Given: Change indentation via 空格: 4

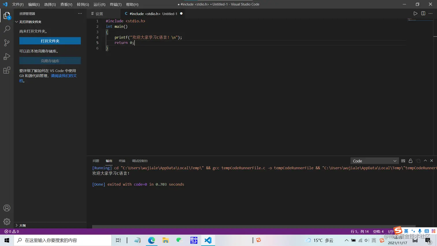Looking at the screenshot, I should (378, 232).
